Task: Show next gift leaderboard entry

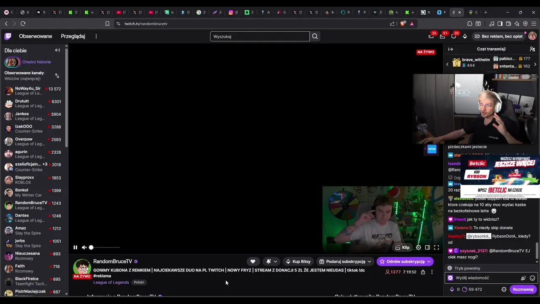Action: point(535,65)
